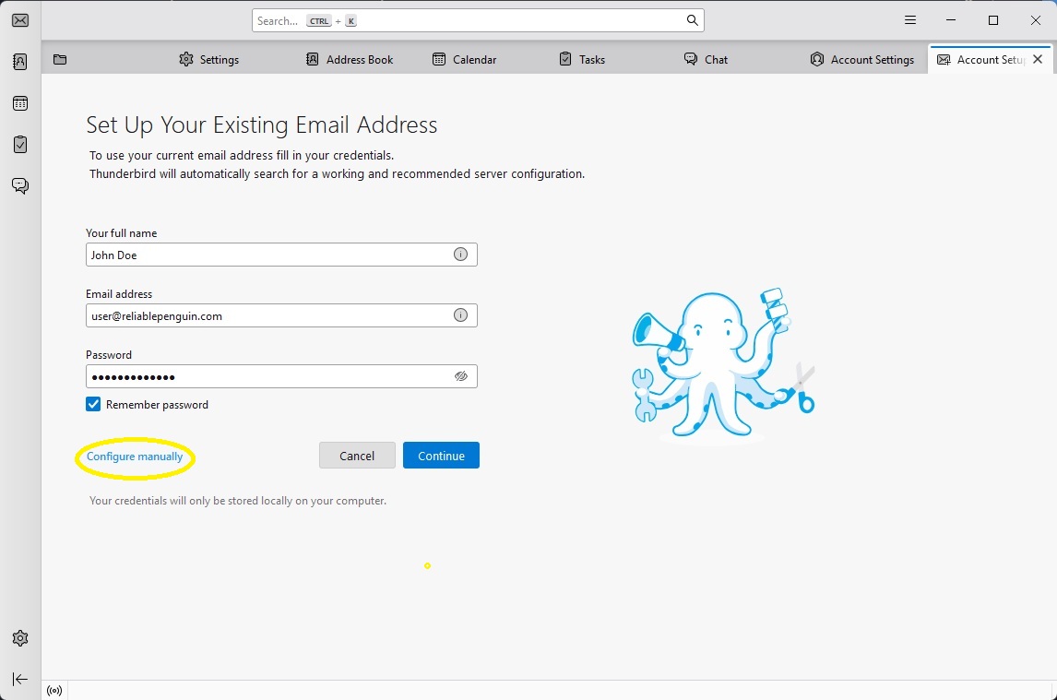This screenshot has height=700, width=1057.
Task: Open the hamburger application menu
Action: [x=909, y=20]
